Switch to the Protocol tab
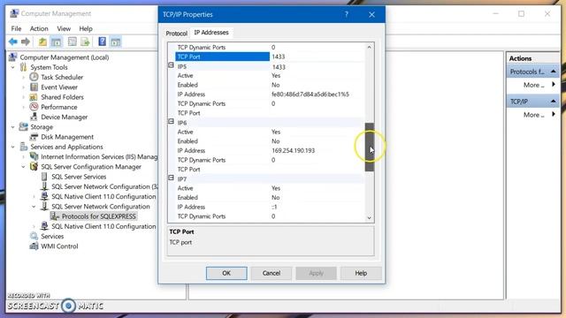Viewport: 566px width, 318px height. 177,34
